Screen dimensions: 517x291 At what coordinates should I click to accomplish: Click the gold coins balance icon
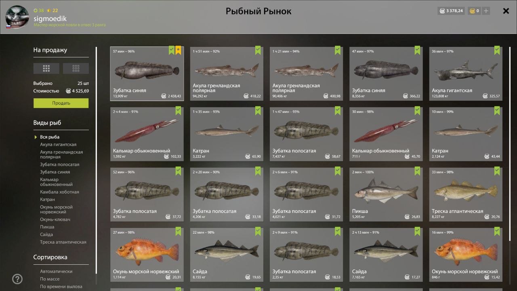[x=472, y=11]
